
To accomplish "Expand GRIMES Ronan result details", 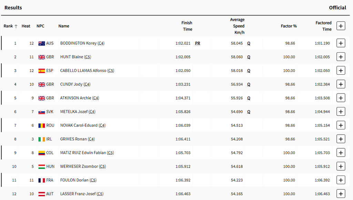I will [x=341, y=139].
